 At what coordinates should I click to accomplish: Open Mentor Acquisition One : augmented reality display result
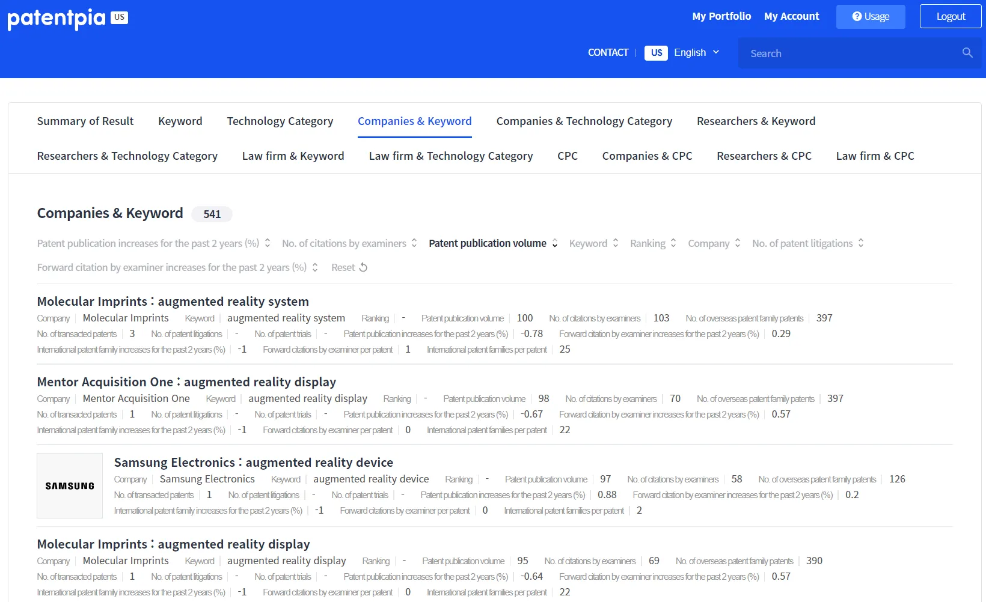(186, 382)
